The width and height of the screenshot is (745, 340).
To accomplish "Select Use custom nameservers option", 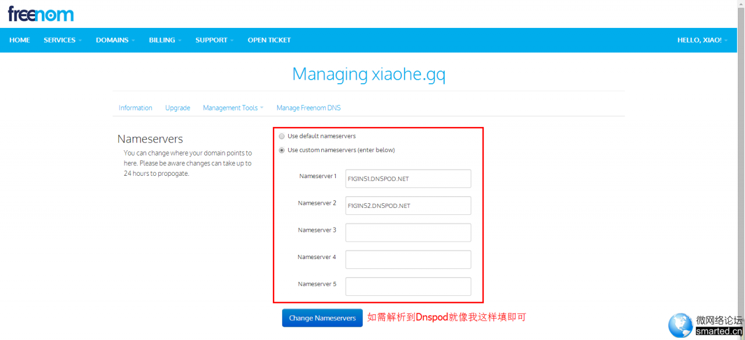I will [x=282, y=150].
